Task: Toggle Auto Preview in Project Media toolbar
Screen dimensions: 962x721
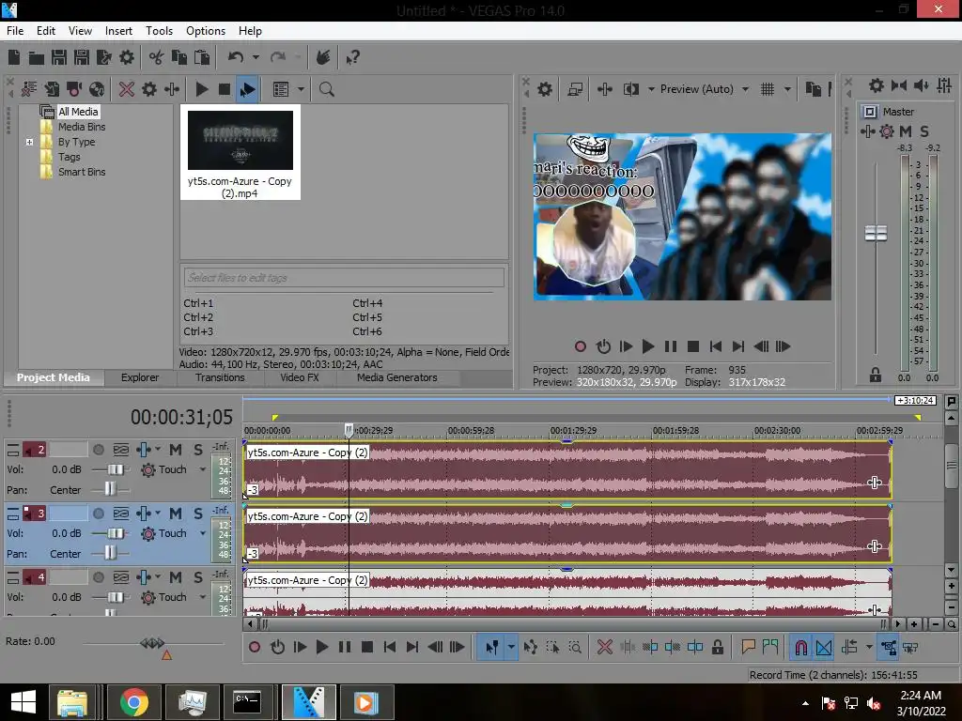Action: click(x=247, y=89)
